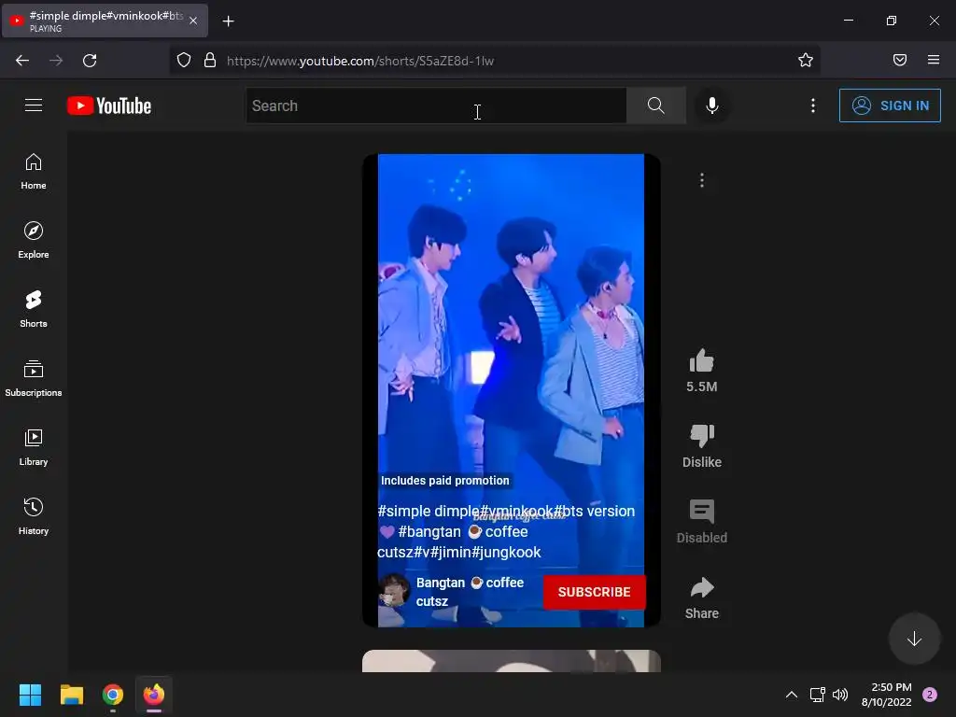
Task: Click the disabled comments icon
Action: (x=702, y=512)
